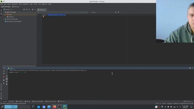194x109 pixels.
Task: Click the Project vertical side tab
Action: point(1,12)
